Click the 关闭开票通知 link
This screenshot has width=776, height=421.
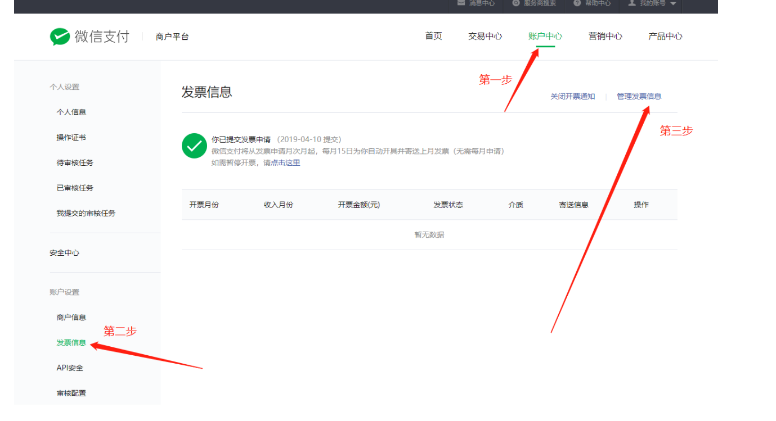point(572,97)
